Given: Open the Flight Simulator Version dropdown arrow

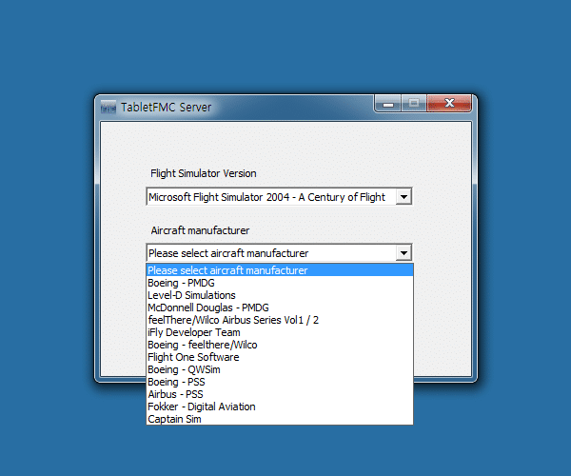Looking at the screenshot, I should [x=403, y=197].
